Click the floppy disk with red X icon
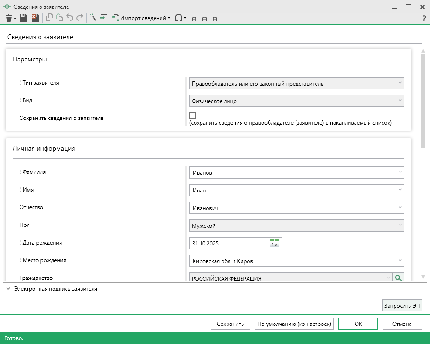The width and height of the screenshot is (430, 344). pyautogui.click(x=35, y=18)
